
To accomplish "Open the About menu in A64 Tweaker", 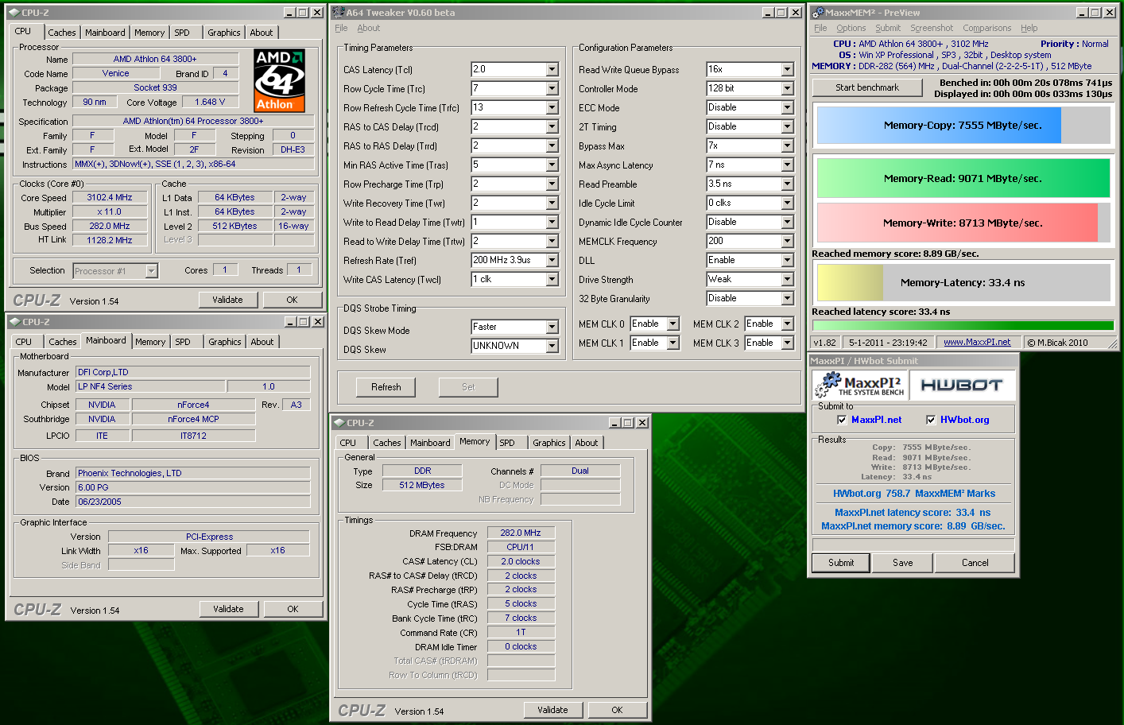I will pos(368,28).
